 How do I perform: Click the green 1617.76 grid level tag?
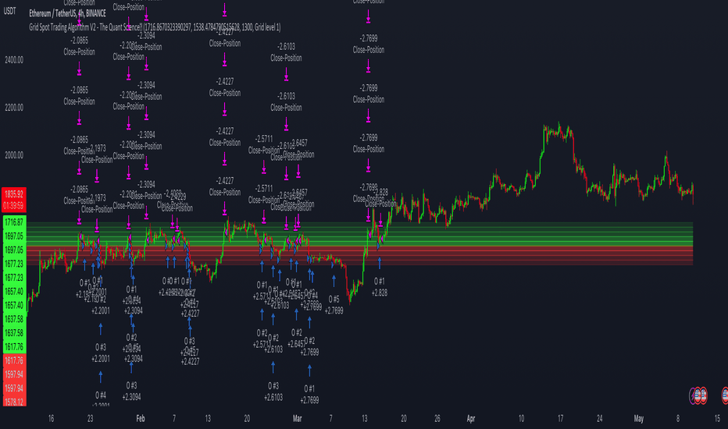pyautogui.click(x=14, y=347)
